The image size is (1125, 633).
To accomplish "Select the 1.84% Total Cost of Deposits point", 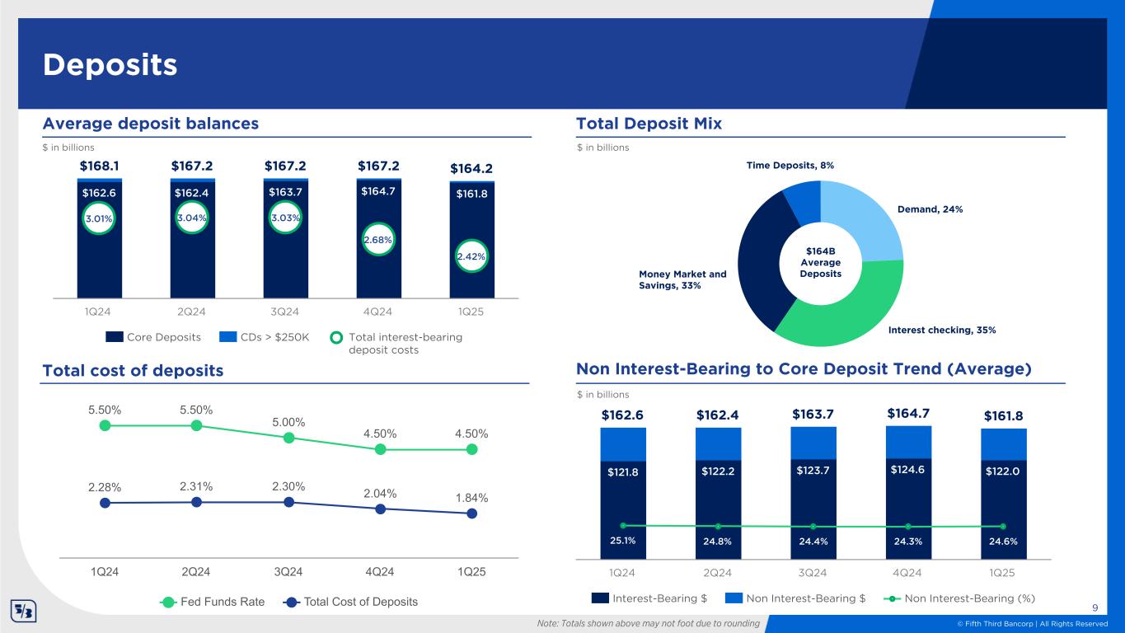I will pyautogui.click(x=471, y=513).
